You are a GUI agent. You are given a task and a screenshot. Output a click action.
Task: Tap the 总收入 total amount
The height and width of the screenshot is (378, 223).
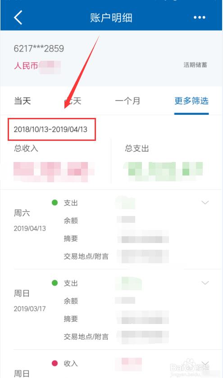click(x=54, y=172)
